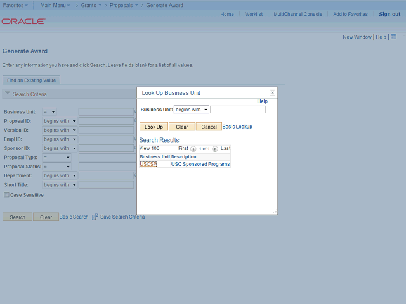Open the Main Menu dropdown
Image resolution: width=406 pixels, height=304 pixels.
pos(55,5)
